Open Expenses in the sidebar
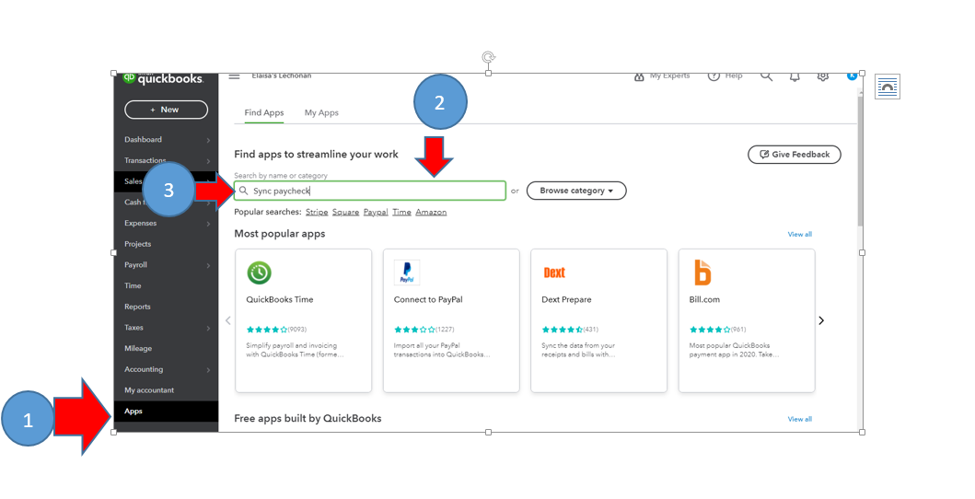Screen dimensions: 975x499 (141, 223)
